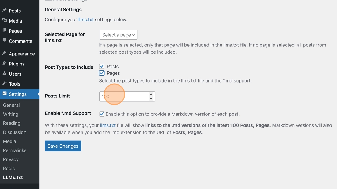Open Permalinks settings submenu item

pos(15,150)
